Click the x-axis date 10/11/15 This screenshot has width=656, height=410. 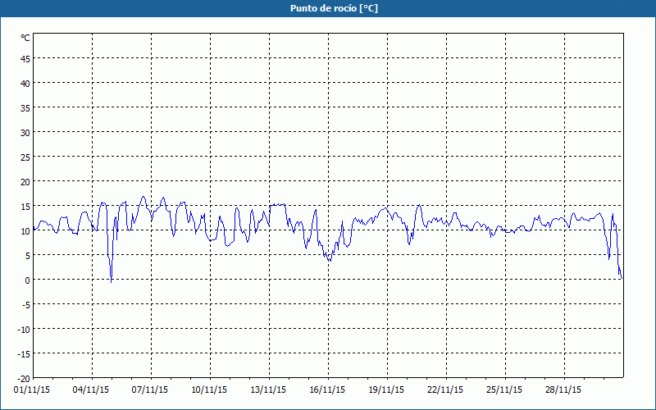coord(209,390)
